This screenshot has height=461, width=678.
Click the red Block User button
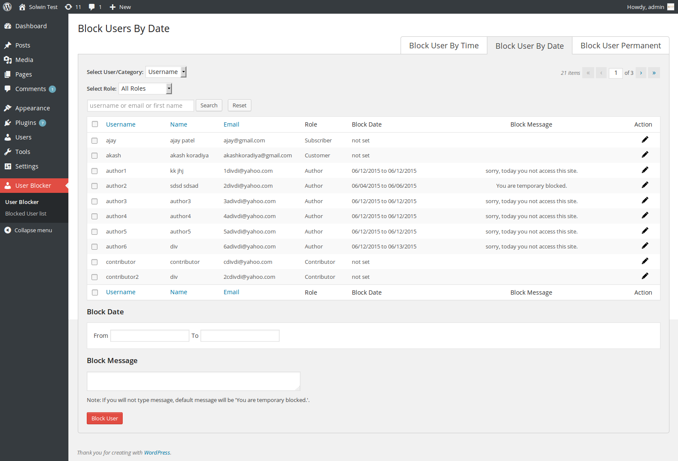(x=105, y=418)
